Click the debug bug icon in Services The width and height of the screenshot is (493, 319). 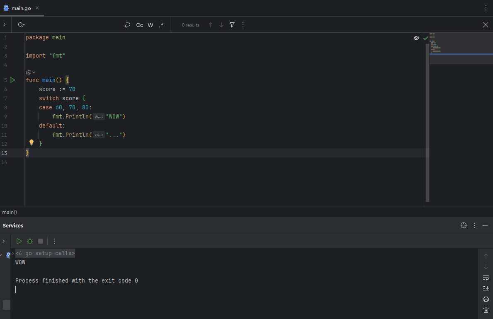pyautogui.click(x=30, y=241)
